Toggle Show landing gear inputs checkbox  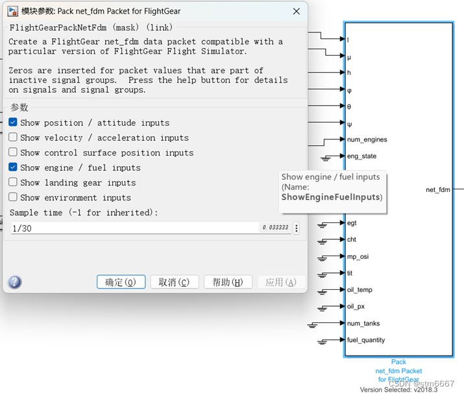13,182
